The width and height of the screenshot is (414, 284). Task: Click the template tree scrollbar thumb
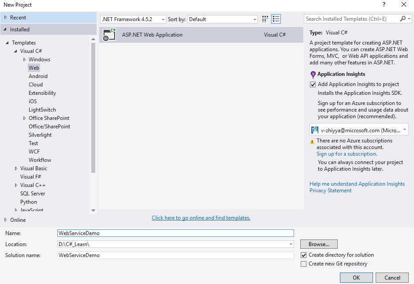coord(93,108)
